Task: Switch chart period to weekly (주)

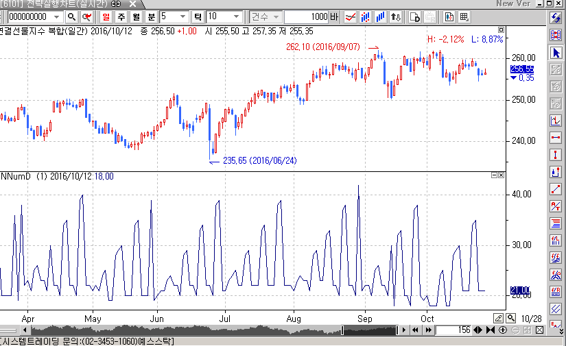Action: 121,16
